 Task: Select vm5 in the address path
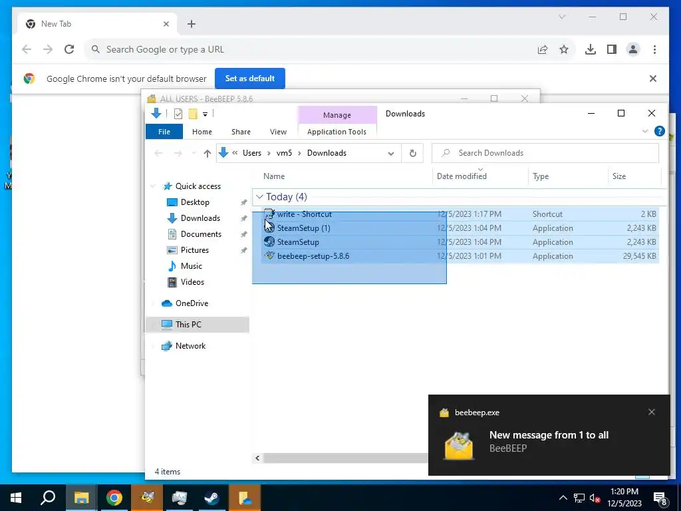[x=284, y=153]
